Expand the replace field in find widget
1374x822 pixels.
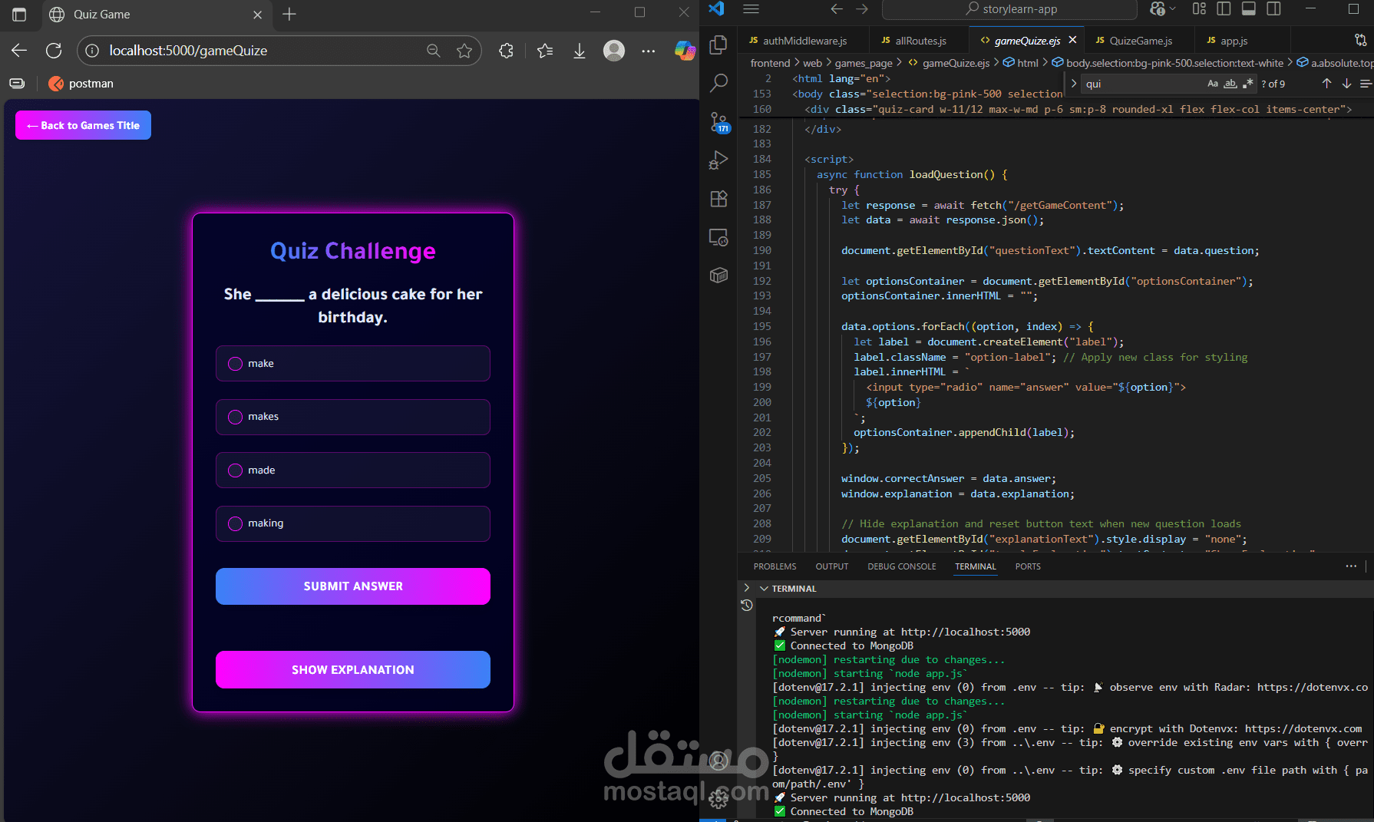(1073, 84)
